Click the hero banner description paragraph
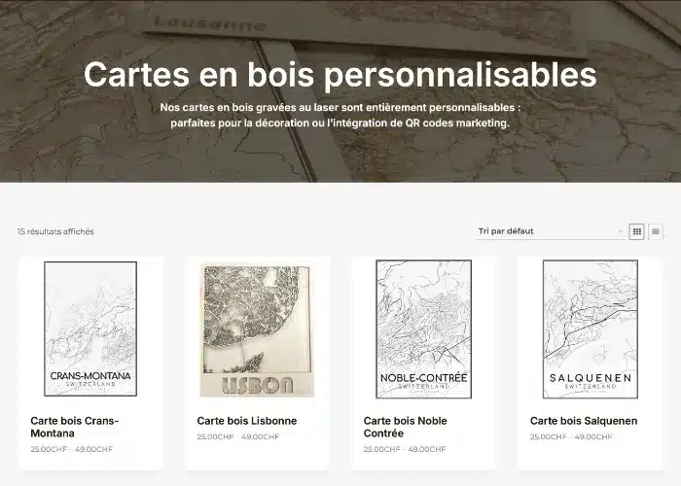The image size is (681, 486). (340, 115)
